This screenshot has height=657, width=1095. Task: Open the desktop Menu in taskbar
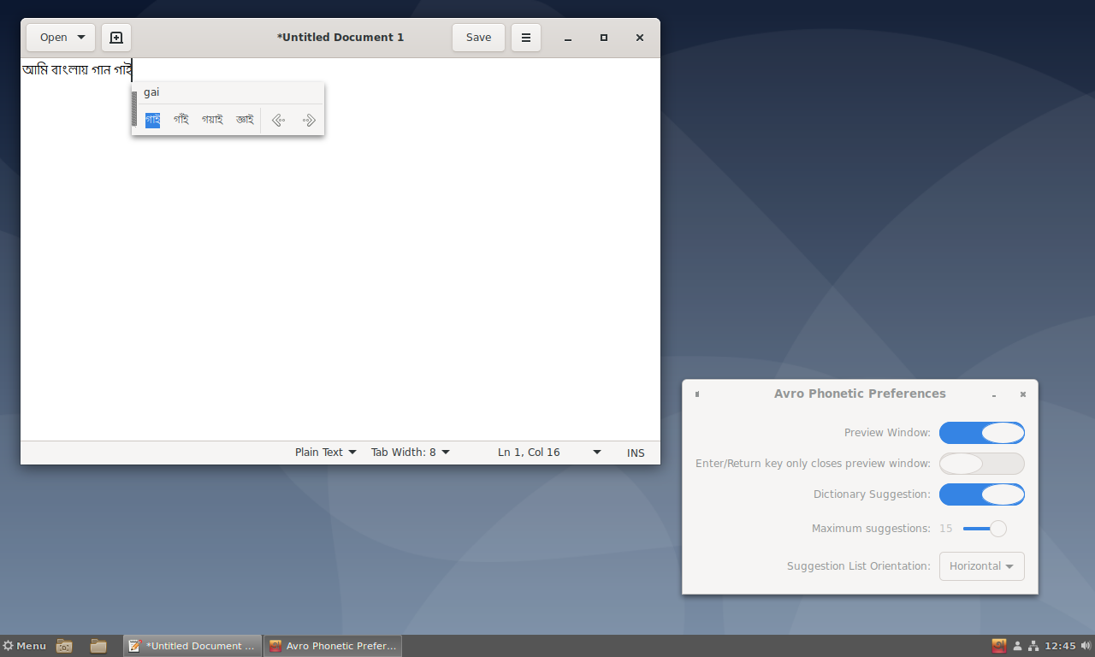(x=25, y=646)
